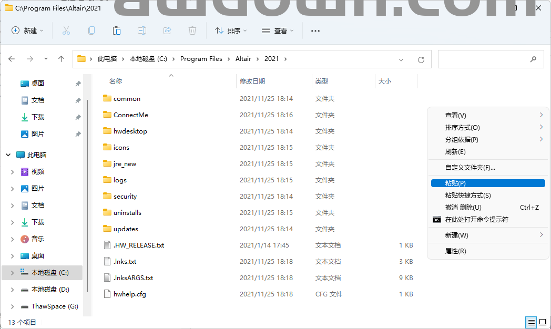Choose 属性(R) from the context menu
This screenshot has width=551, height=329.
pos(455,251)
